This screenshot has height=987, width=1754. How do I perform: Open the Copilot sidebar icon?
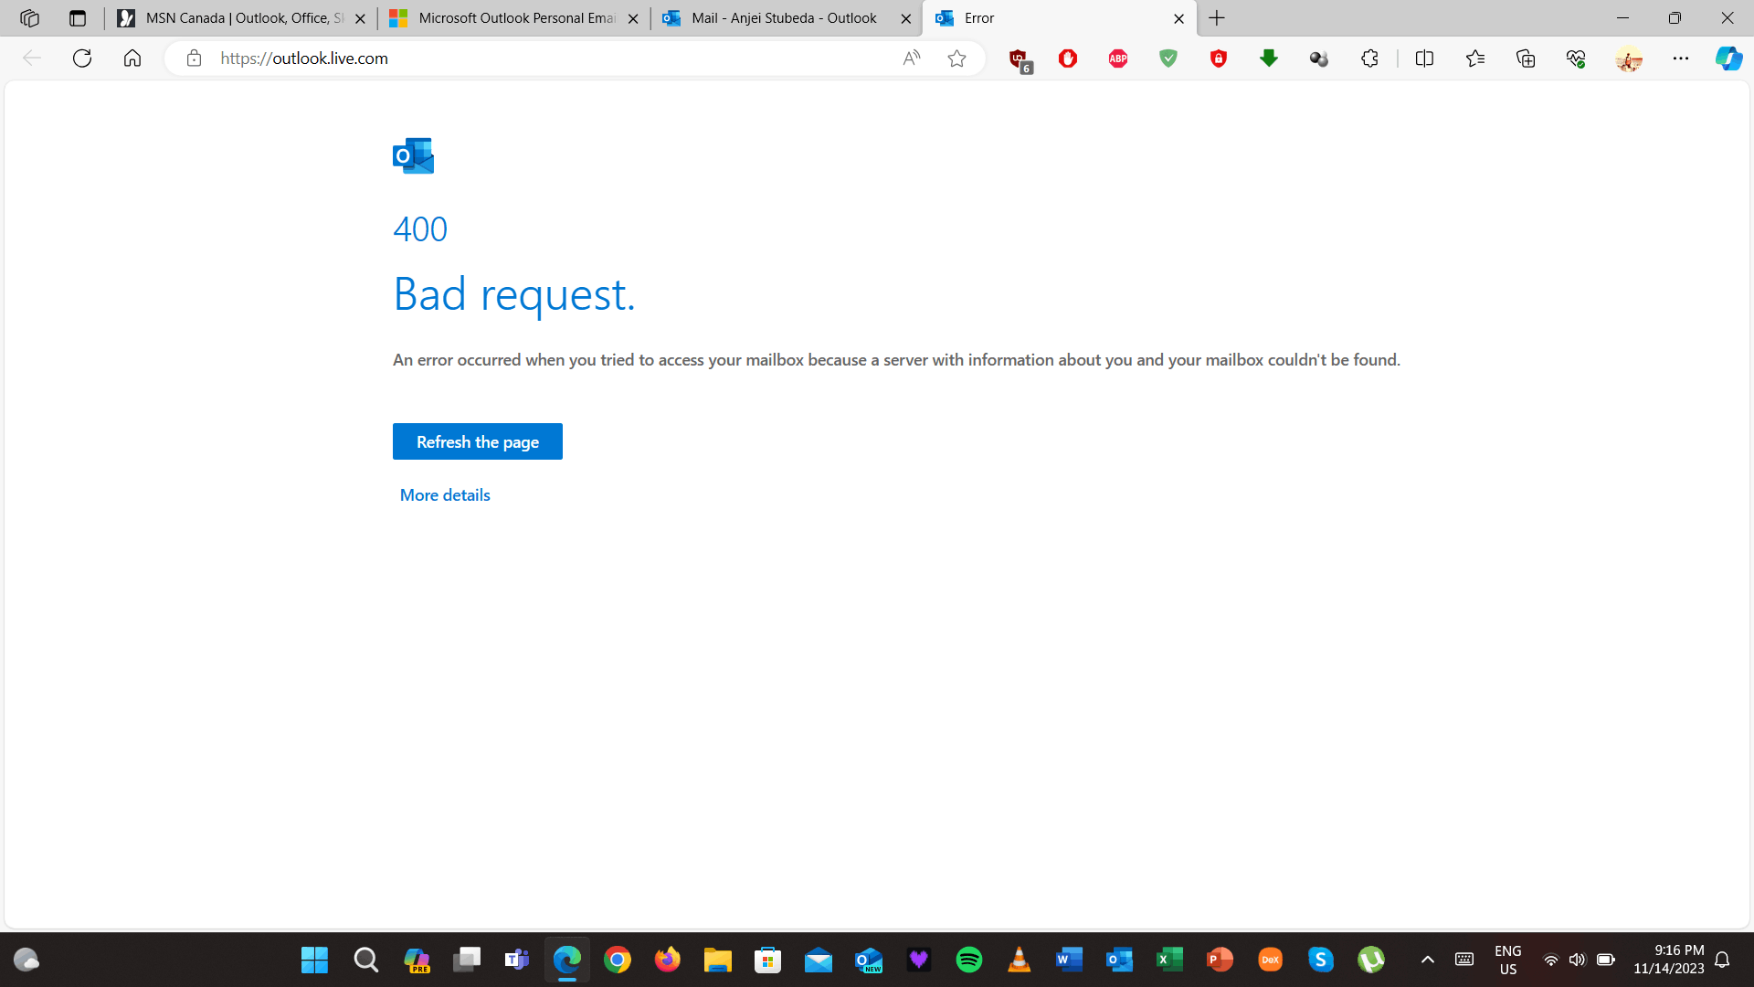[x=1728, y=58]
